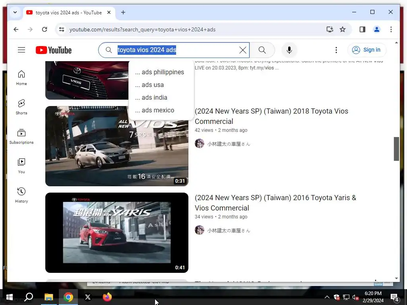Click the muted volume tray icon

pos(355,297)
